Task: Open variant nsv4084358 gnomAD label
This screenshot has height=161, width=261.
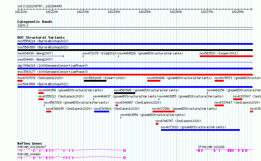Action: pos(71,90)
